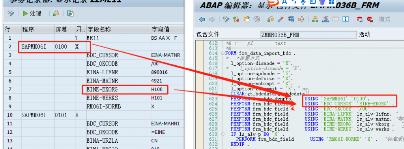Click the 活动 status text
The width and height of the screenshot is (404, 149).
tap(365, 35)
